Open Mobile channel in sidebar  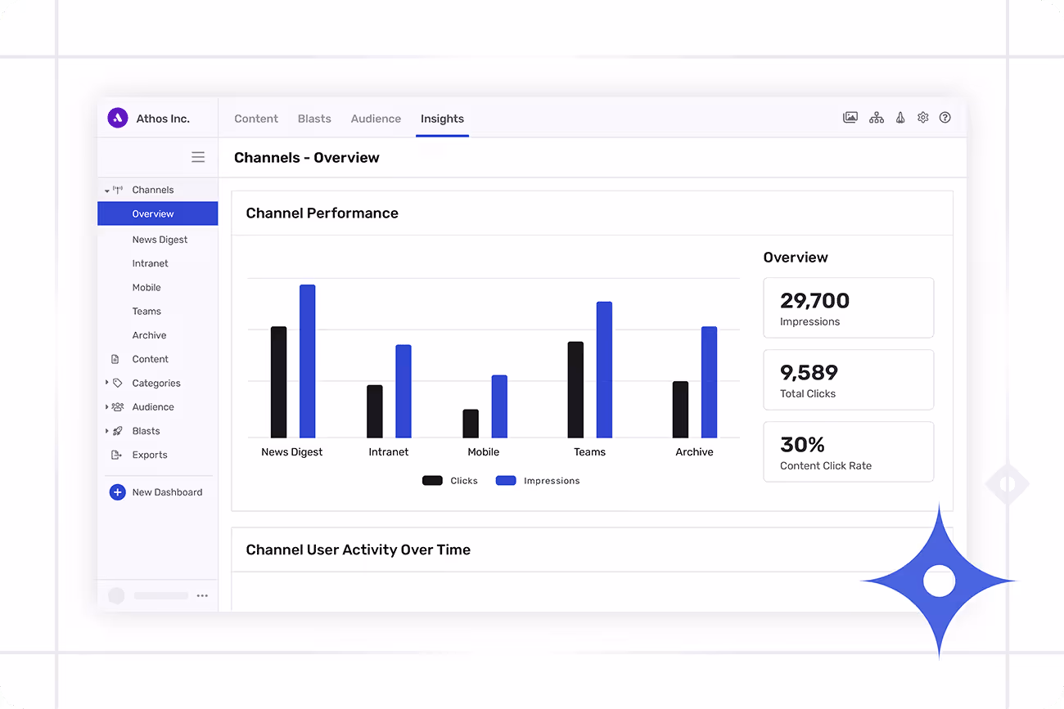pos(147,287)
